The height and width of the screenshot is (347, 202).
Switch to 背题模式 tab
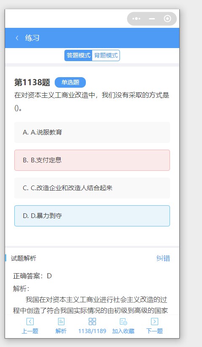coord(106,55)
